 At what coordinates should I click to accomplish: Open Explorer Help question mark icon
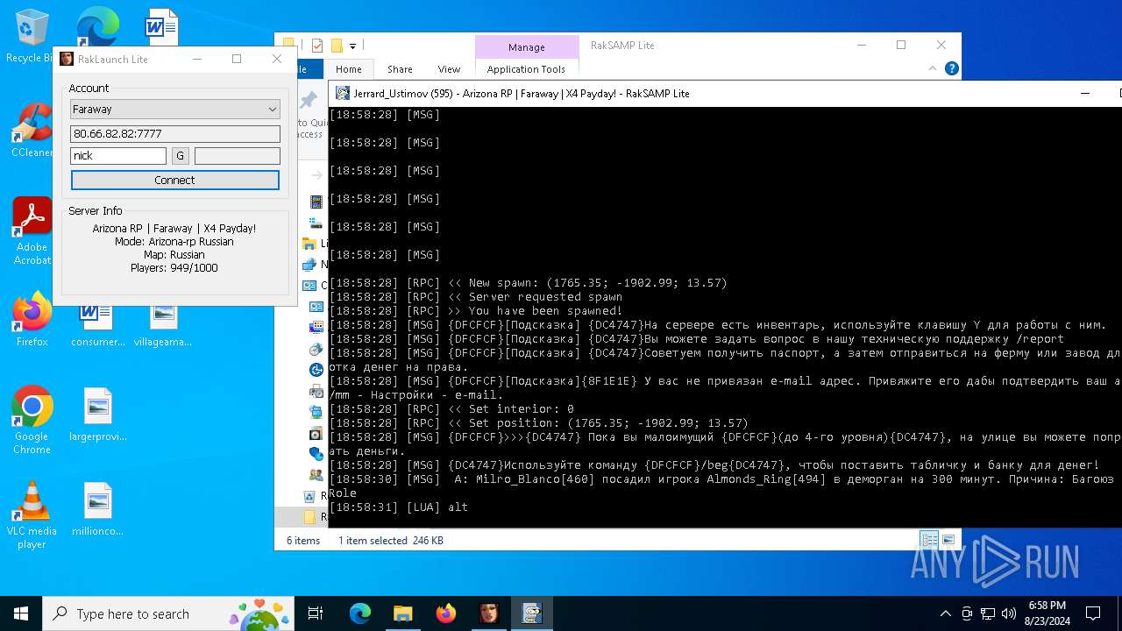click(x=952, y=68)
